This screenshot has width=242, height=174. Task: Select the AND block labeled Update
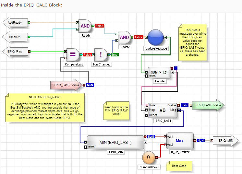124,37
